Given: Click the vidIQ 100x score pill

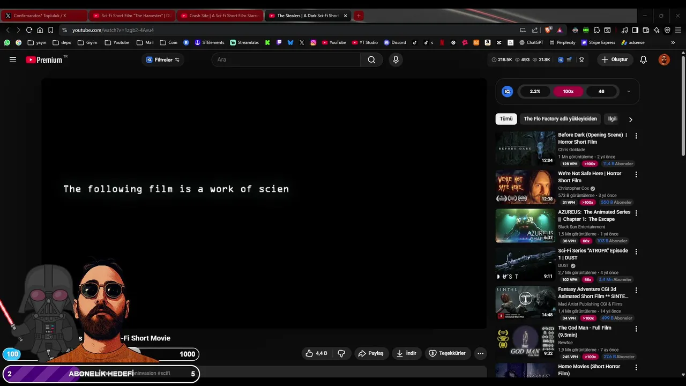Looking at the screenshot, I should pyautogui.click(x=568, y=91).
